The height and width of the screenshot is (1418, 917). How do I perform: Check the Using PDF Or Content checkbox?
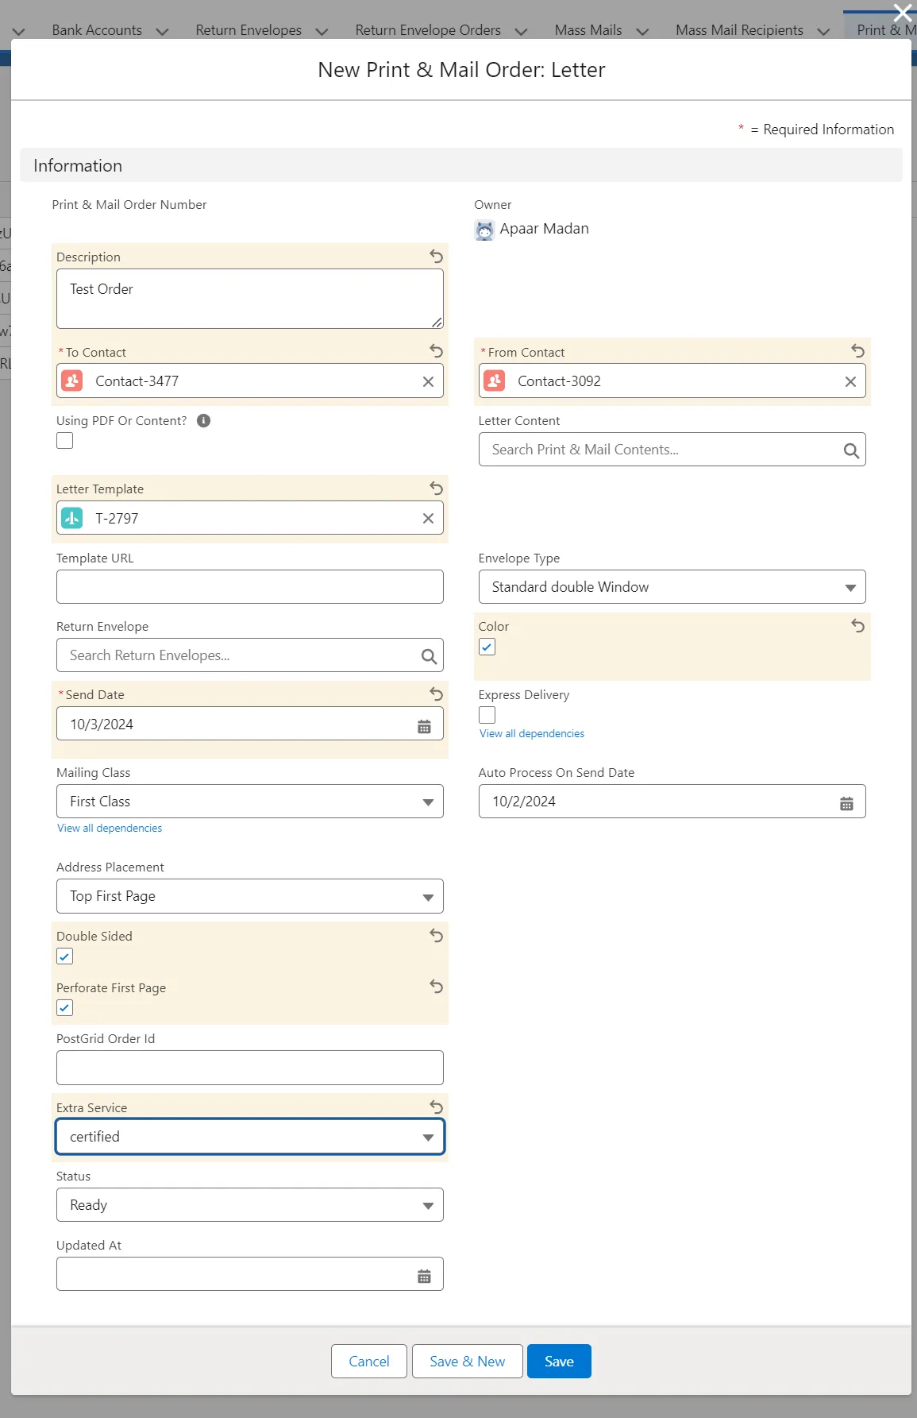pyautogui.click(x=65, y=441)
